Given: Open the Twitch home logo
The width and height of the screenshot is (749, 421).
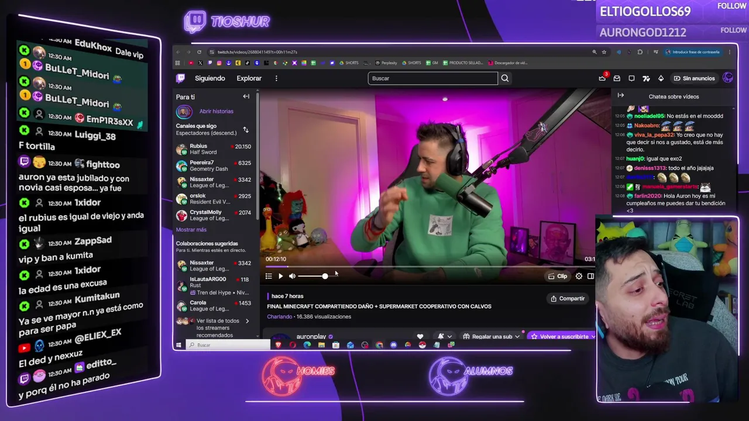Looking at the screenshot, I should 181,78.
